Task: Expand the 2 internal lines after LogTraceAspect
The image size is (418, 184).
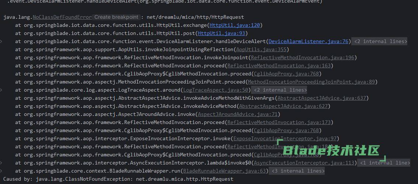Action: [x=279, y=90]
